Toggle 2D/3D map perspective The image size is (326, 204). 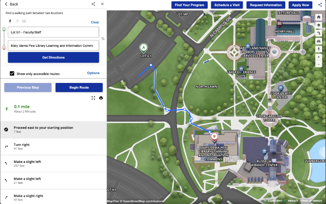point(319,41)
